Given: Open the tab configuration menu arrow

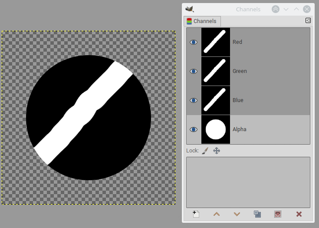Looking at the screenshot, I should (x=308, y=20).
